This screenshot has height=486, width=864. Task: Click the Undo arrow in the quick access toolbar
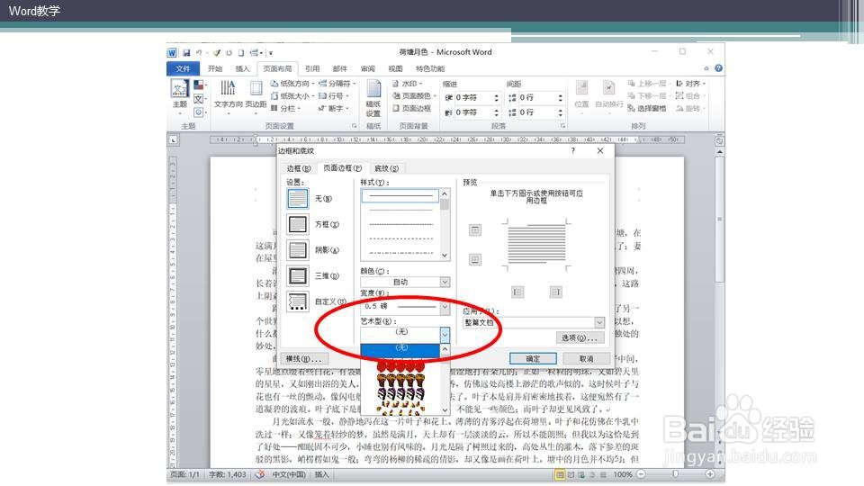[198, 53]
